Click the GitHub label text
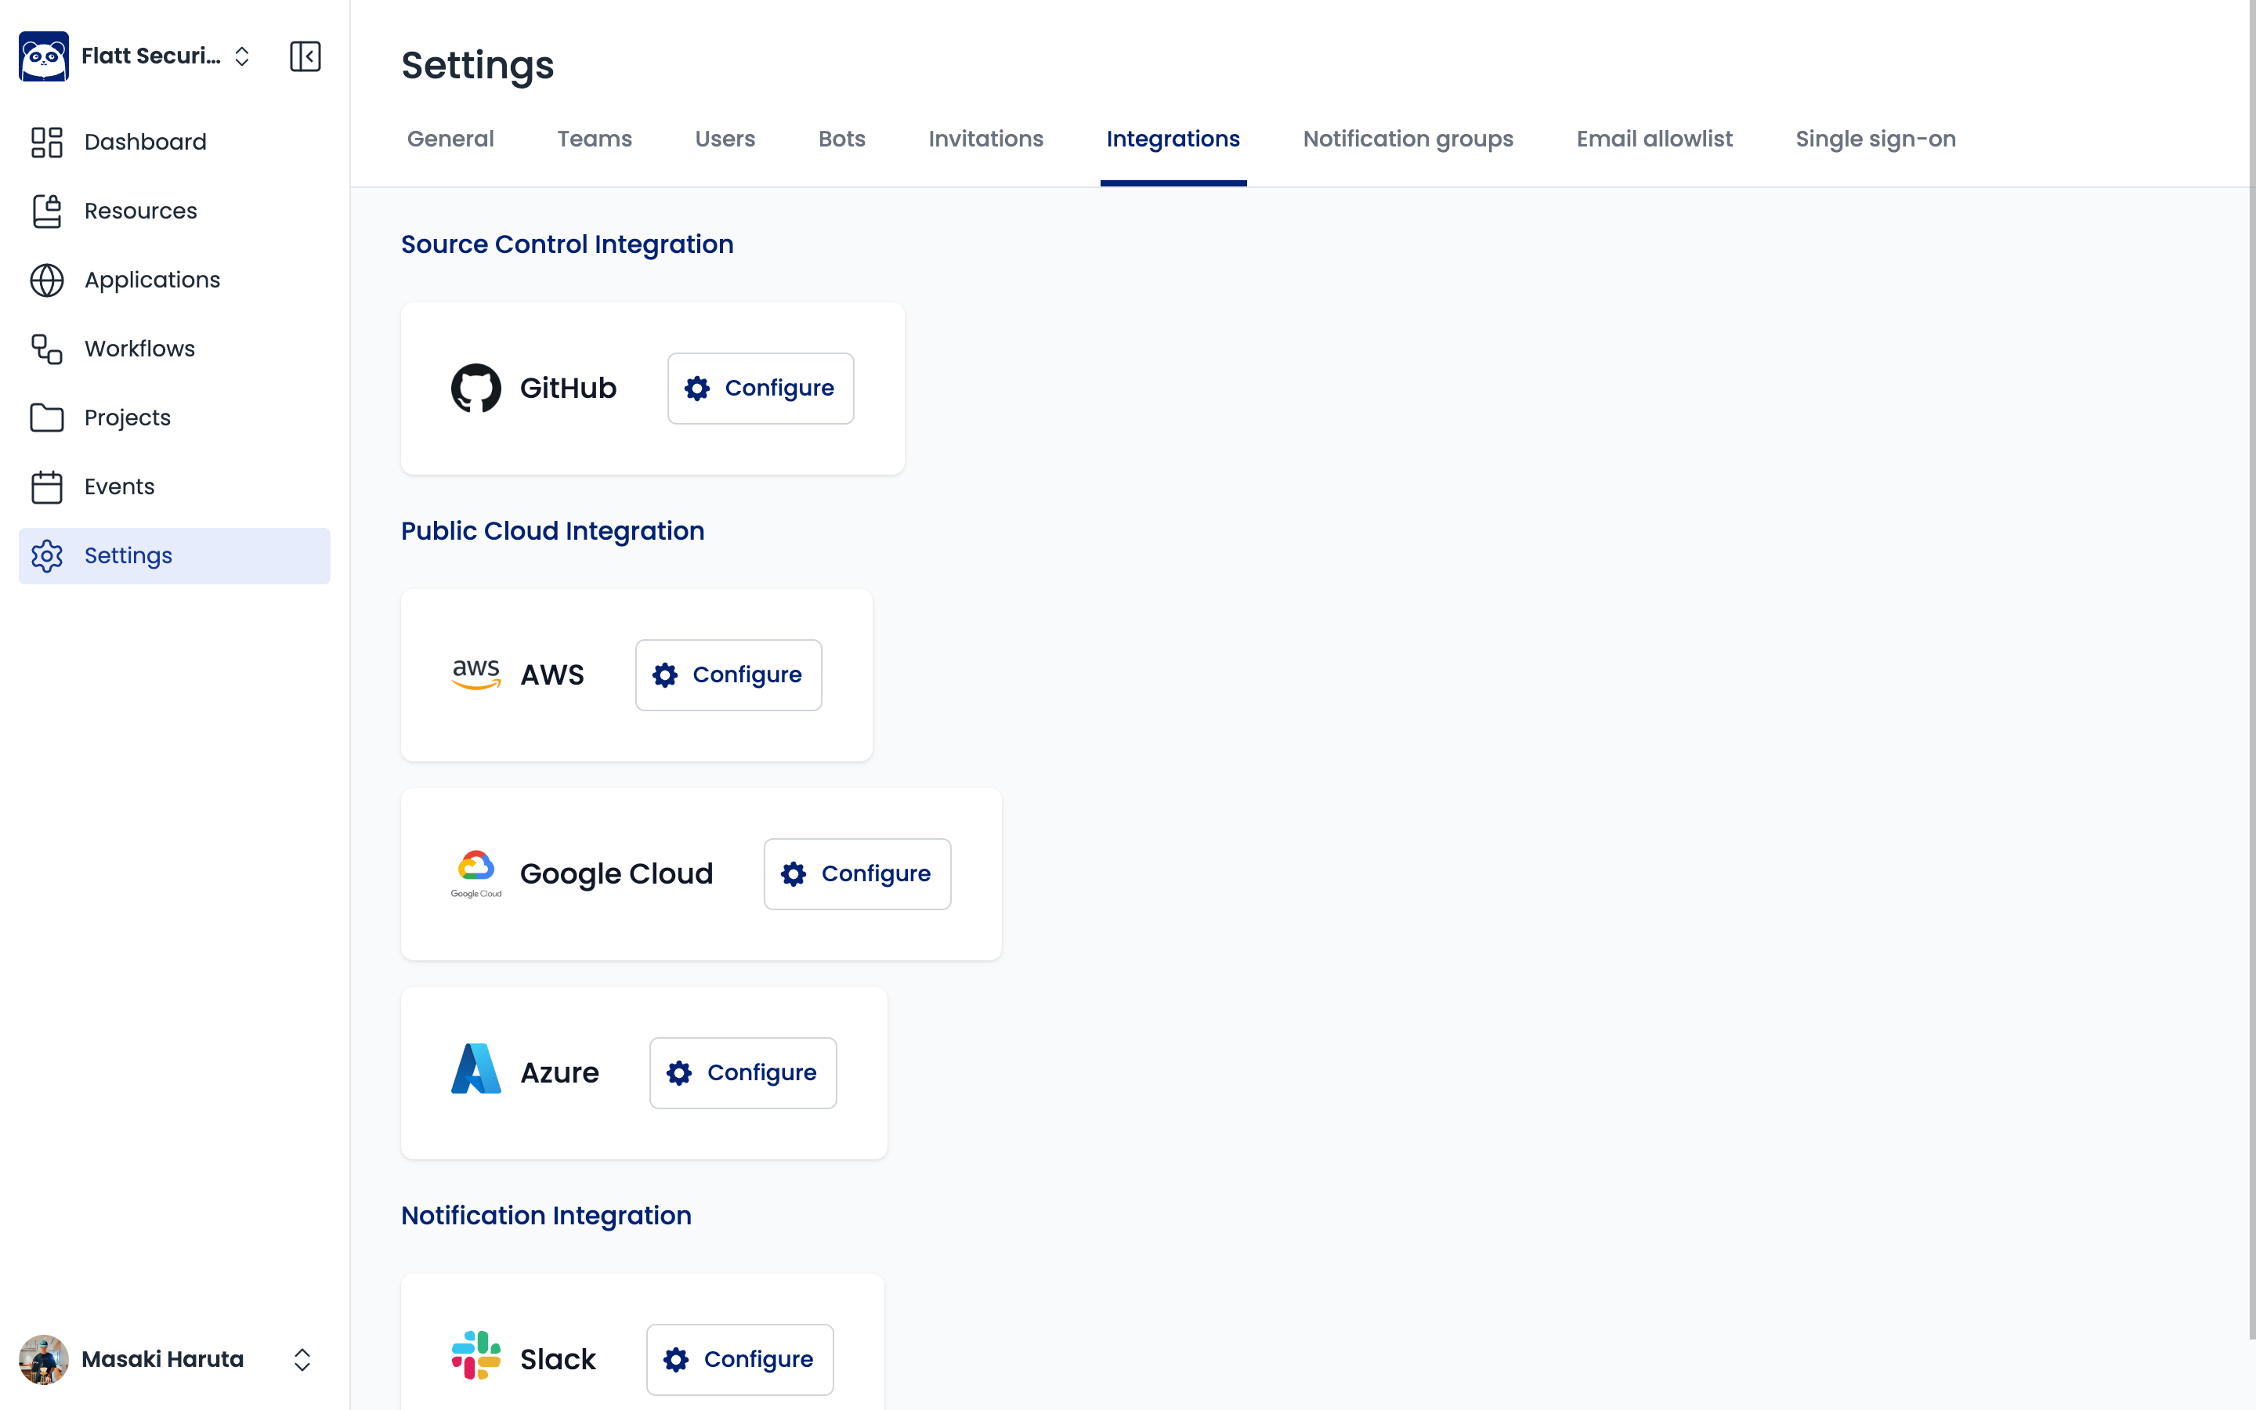Image resolution: width=2256 pixels, height=1410 pixels. [x=568, y=388]
